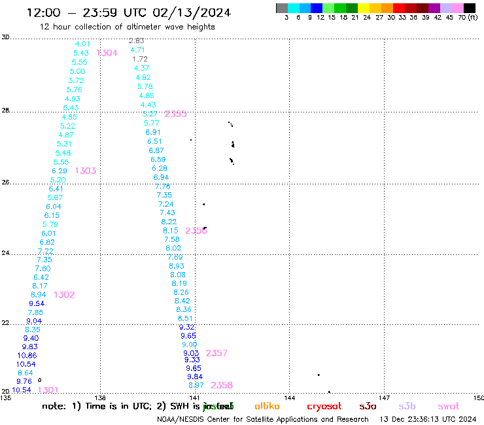Select the cyan 6 ft legend swatch

(294, 8)
